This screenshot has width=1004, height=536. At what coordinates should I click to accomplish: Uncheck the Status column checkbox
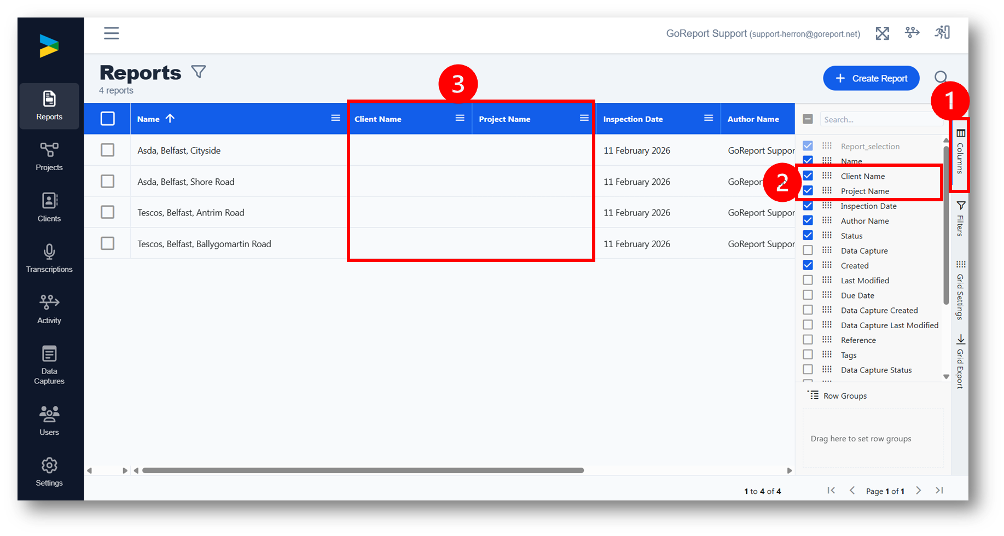(x=808, y=235)
